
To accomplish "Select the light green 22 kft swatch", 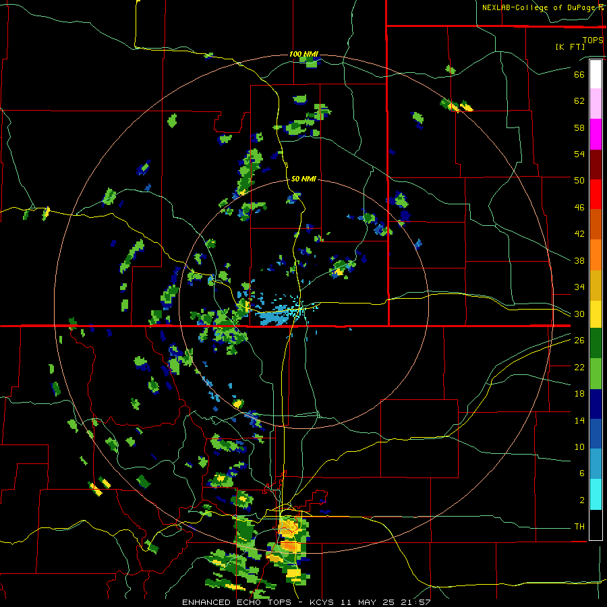I will tap(596, 374).
